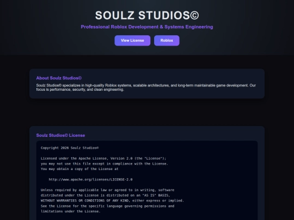Click 'Unless required by applicable law' line
294x220 pixels.
pos(107,190)
